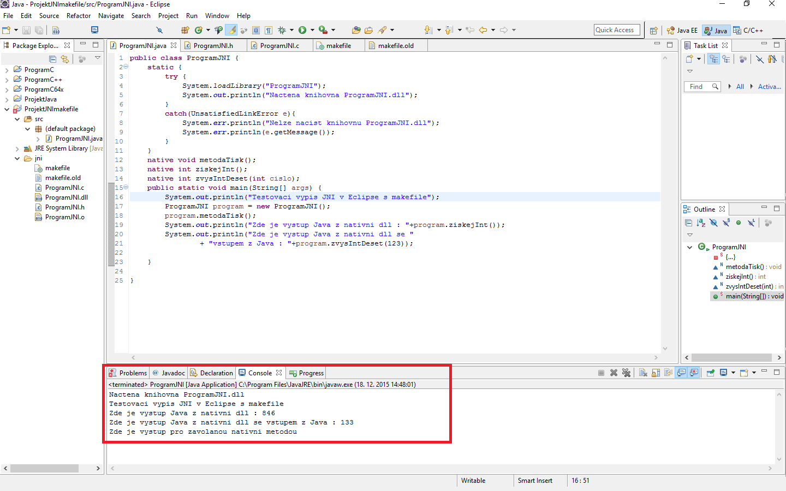Open the New toolbar dropdown arrow

[x=15, y=30]
